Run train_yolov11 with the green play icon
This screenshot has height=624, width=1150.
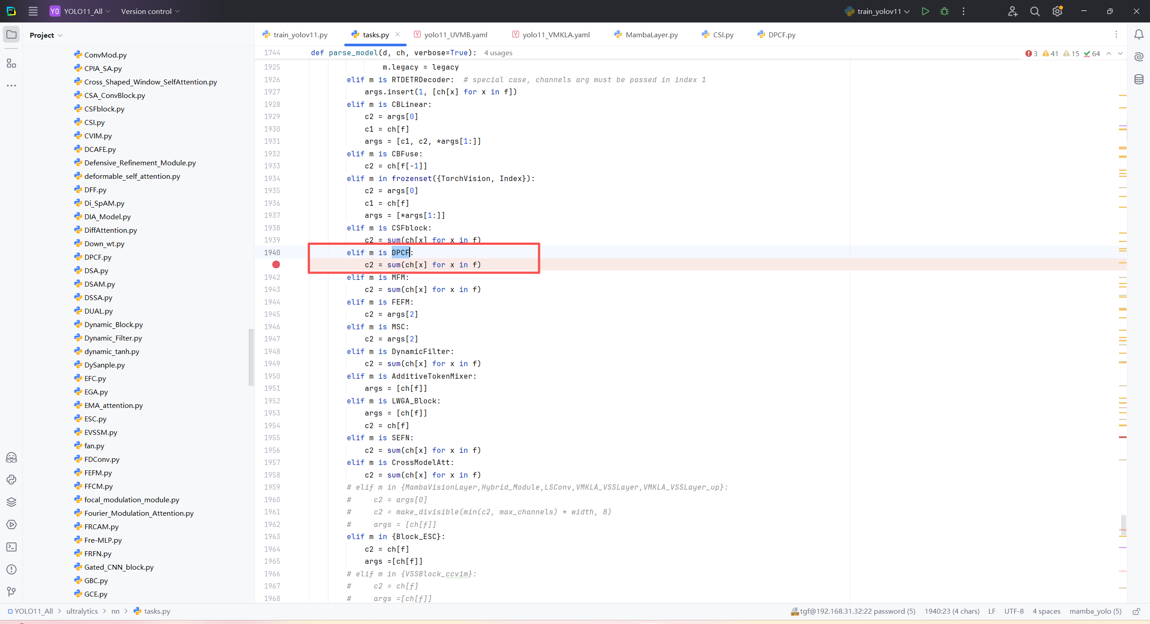[925, 11]
